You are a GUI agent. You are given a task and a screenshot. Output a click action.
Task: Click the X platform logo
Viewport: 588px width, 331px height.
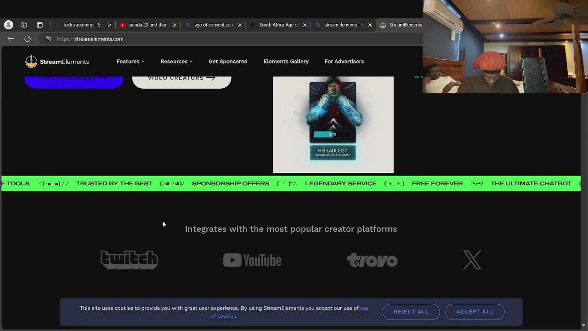click(x=472, y=260)
